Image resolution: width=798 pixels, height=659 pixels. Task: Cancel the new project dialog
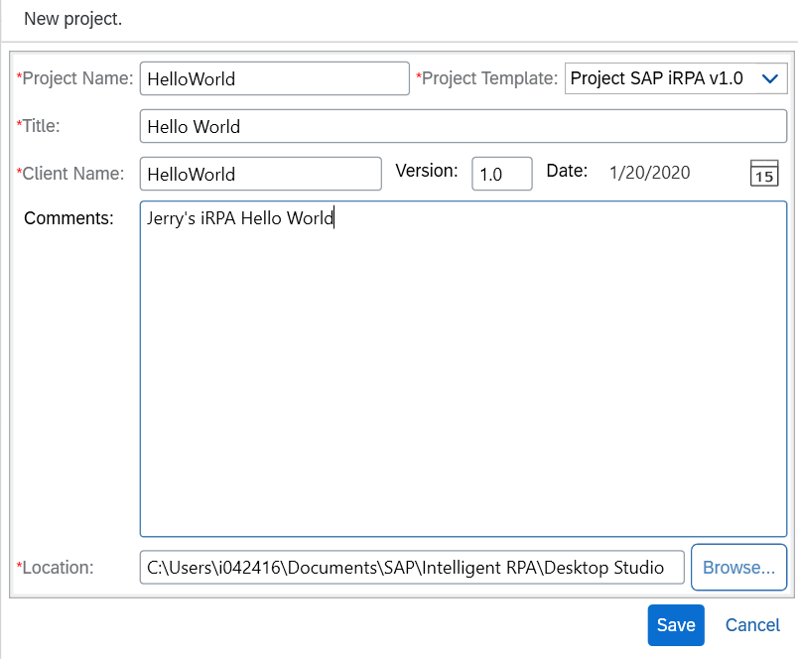pyautogui.click(x=752, y=625)
